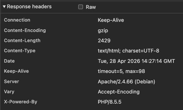Select the gzip encoding value
183x110 pixels.
click(x=103, y=30)
